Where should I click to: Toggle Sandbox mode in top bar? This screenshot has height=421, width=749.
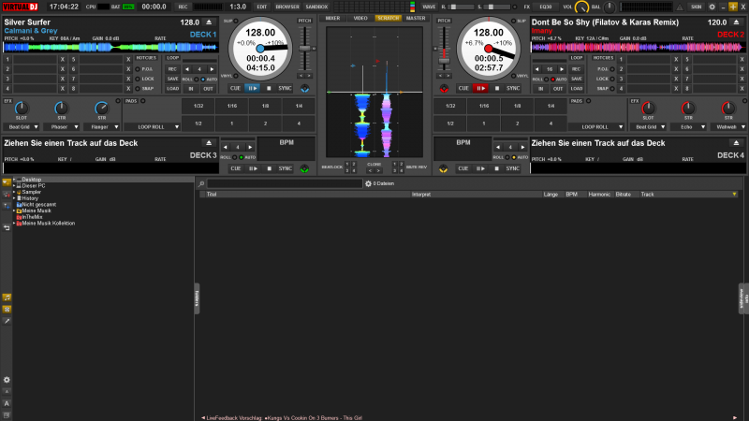316,7
